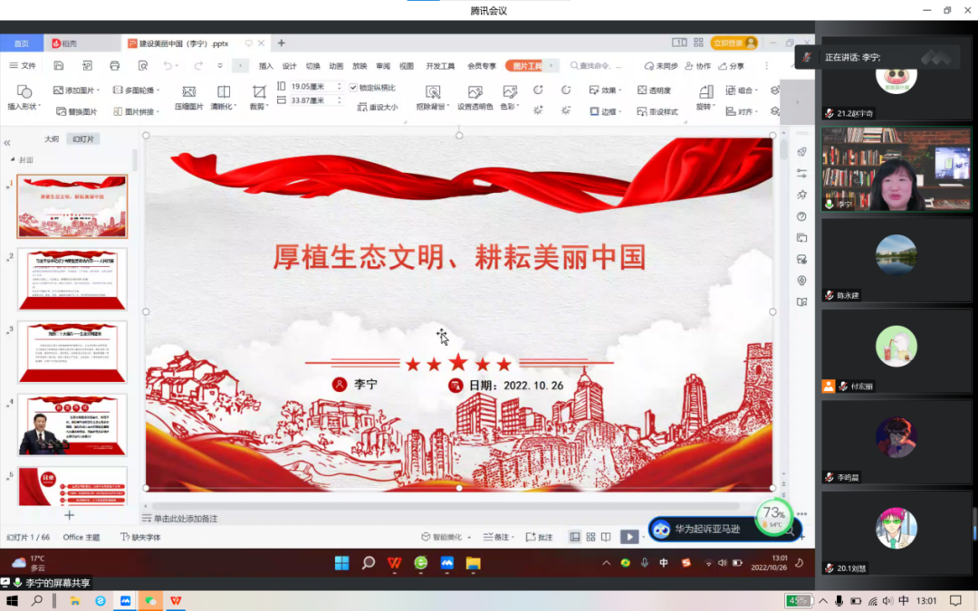Click 立即登录 (Login now) button
Viewport: 978px width, 611px height.
[734, 43]
